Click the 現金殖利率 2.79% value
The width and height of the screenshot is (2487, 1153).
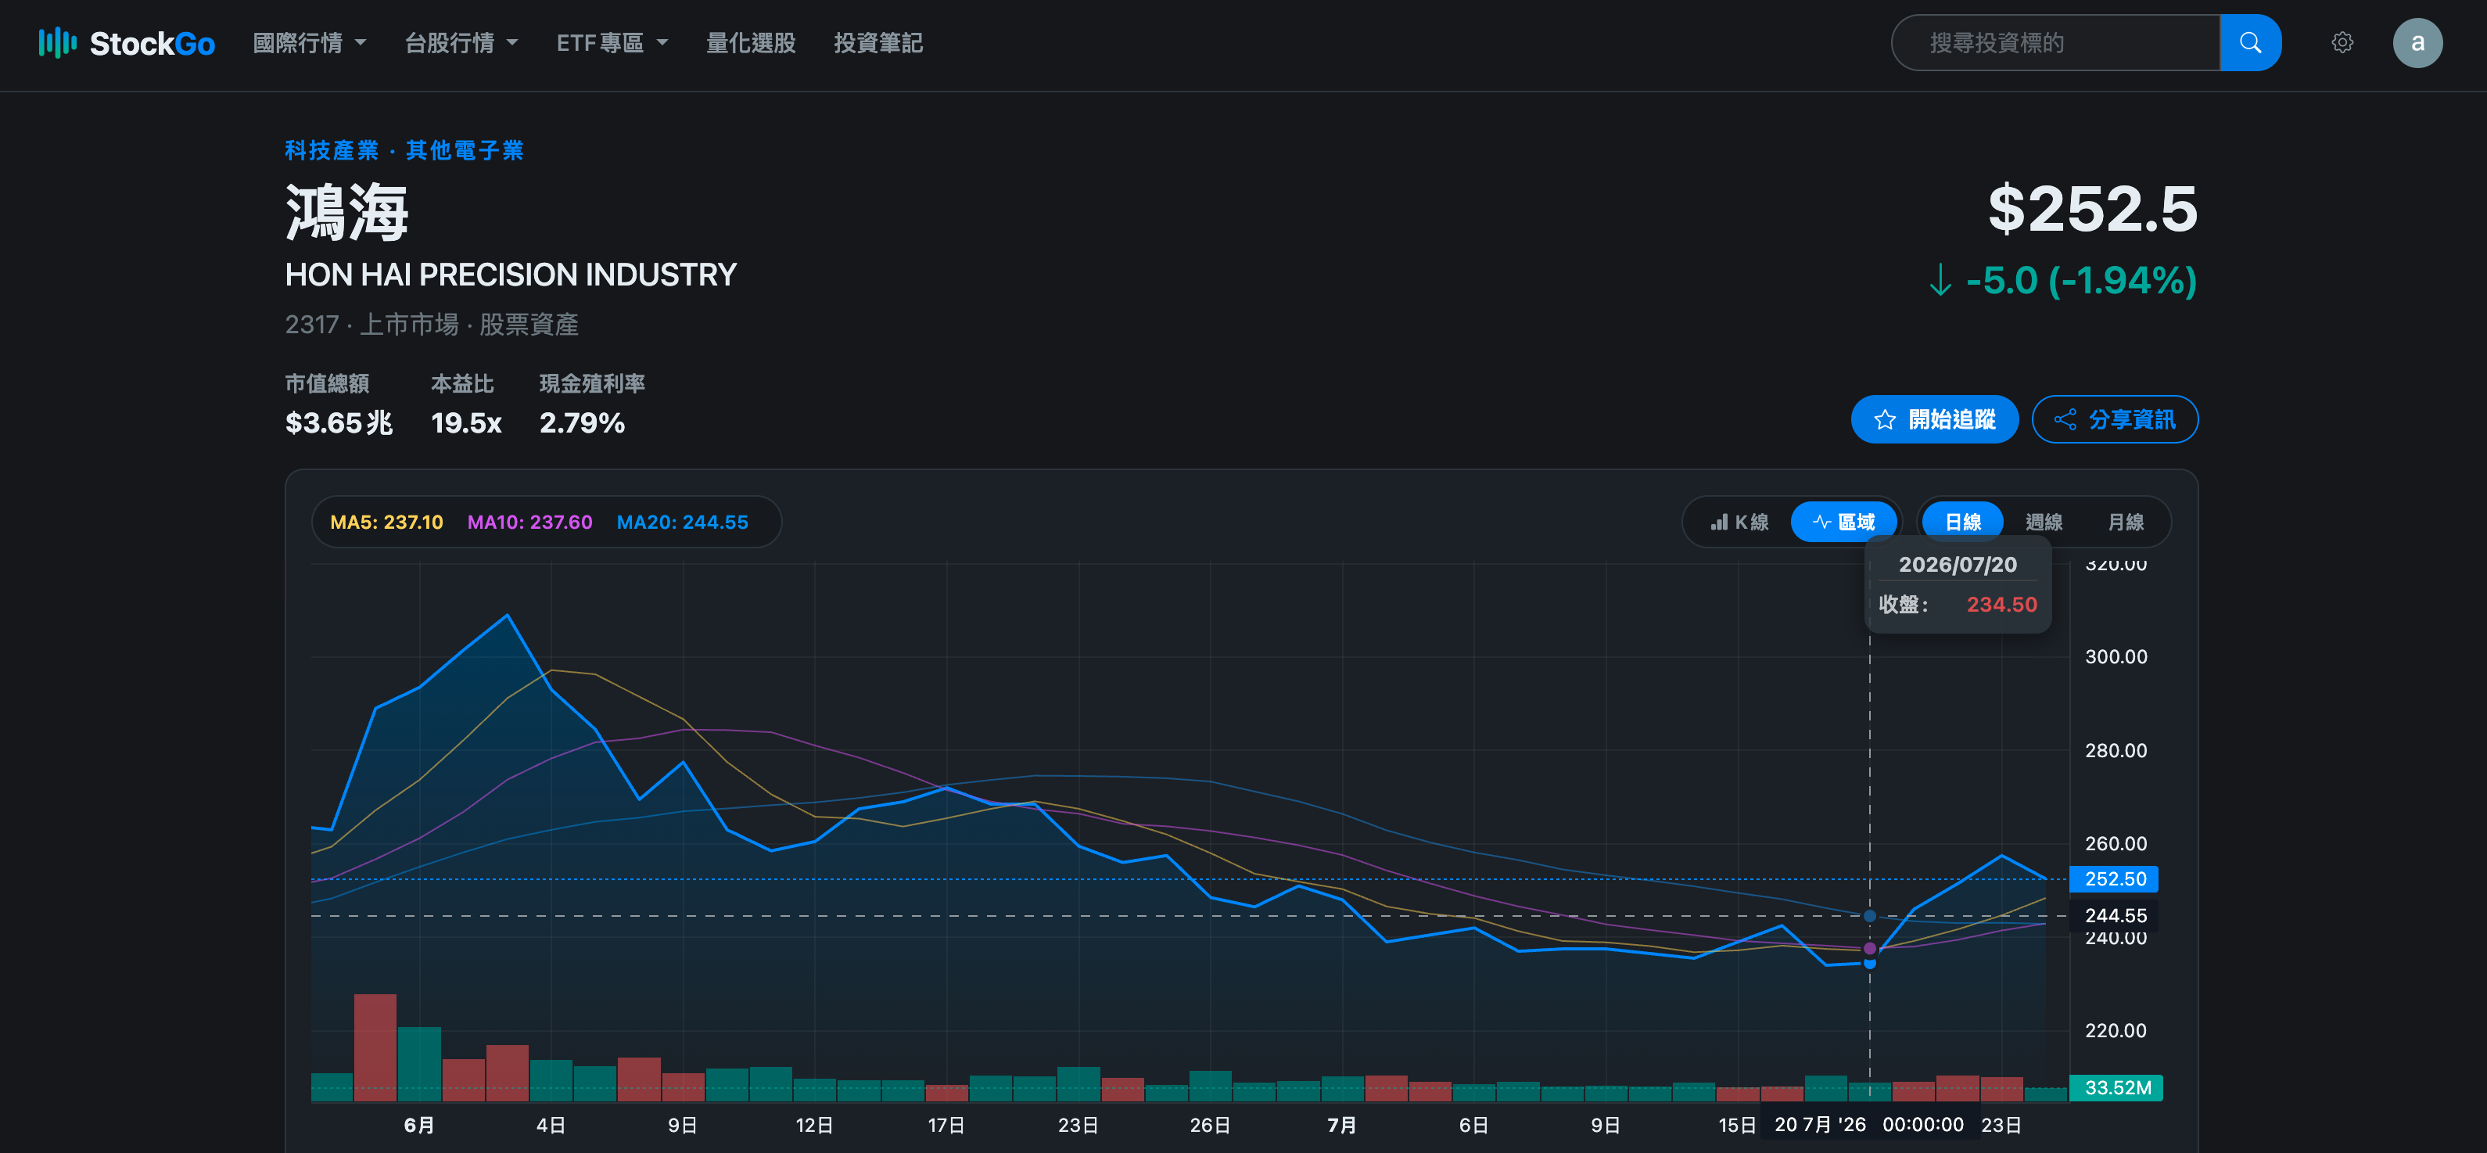pos(582,423)
